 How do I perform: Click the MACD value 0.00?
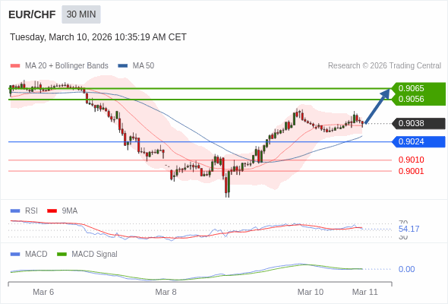406,269
